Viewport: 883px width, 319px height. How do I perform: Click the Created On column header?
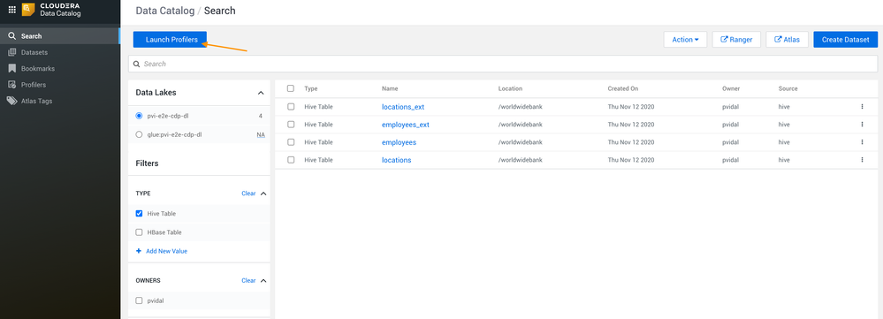point(622,89)
